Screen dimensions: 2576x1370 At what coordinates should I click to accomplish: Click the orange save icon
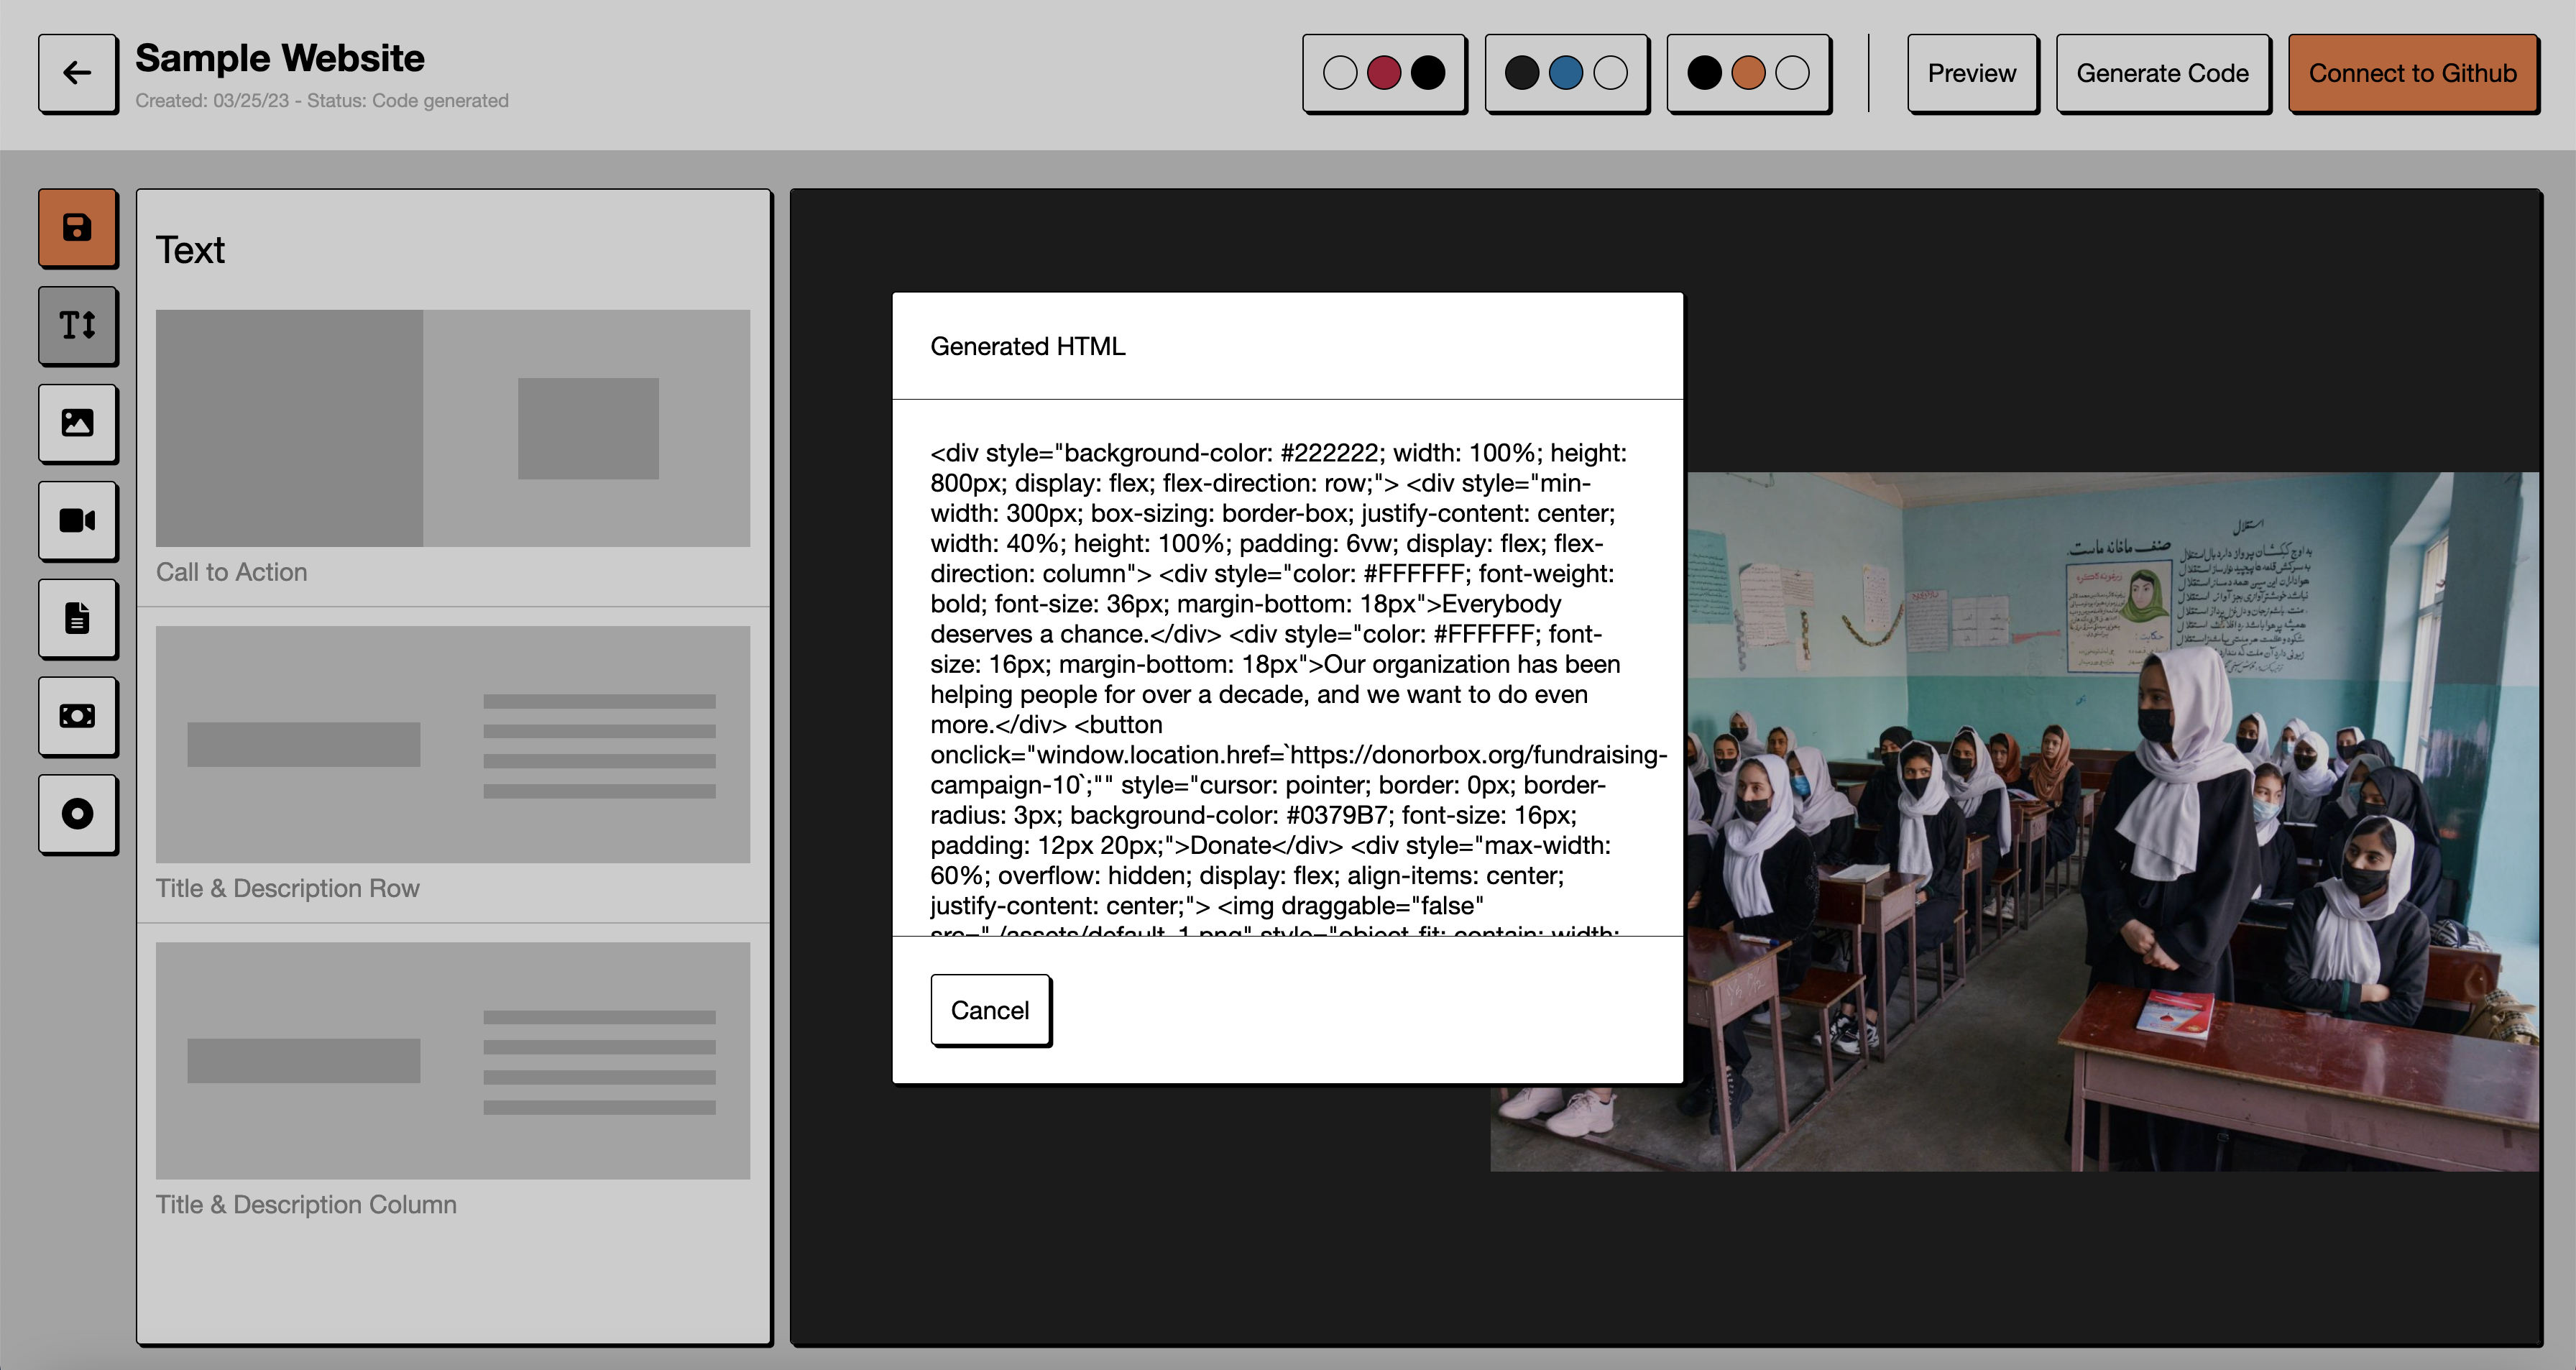(77, 228)
